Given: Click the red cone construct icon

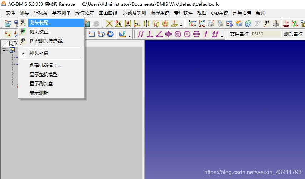Looking at the screenshot, I should (165, 23).
